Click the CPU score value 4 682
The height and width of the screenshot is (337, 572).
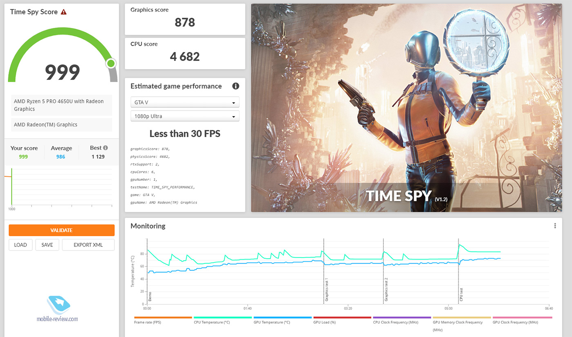[185, 57]
